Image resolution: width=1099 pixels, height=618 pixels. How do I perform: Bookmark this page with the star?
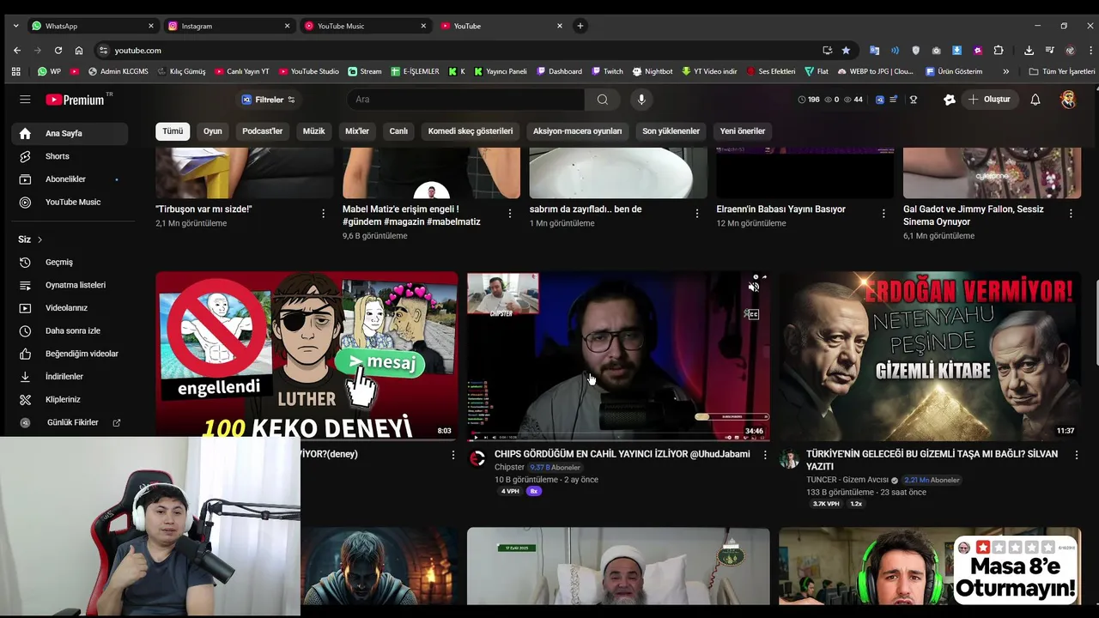tap(846, 51)
